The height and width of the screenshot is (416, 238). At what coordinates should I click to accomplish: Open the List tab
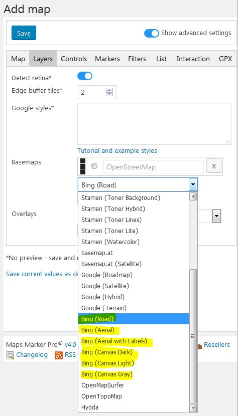(x=161, y=59)
